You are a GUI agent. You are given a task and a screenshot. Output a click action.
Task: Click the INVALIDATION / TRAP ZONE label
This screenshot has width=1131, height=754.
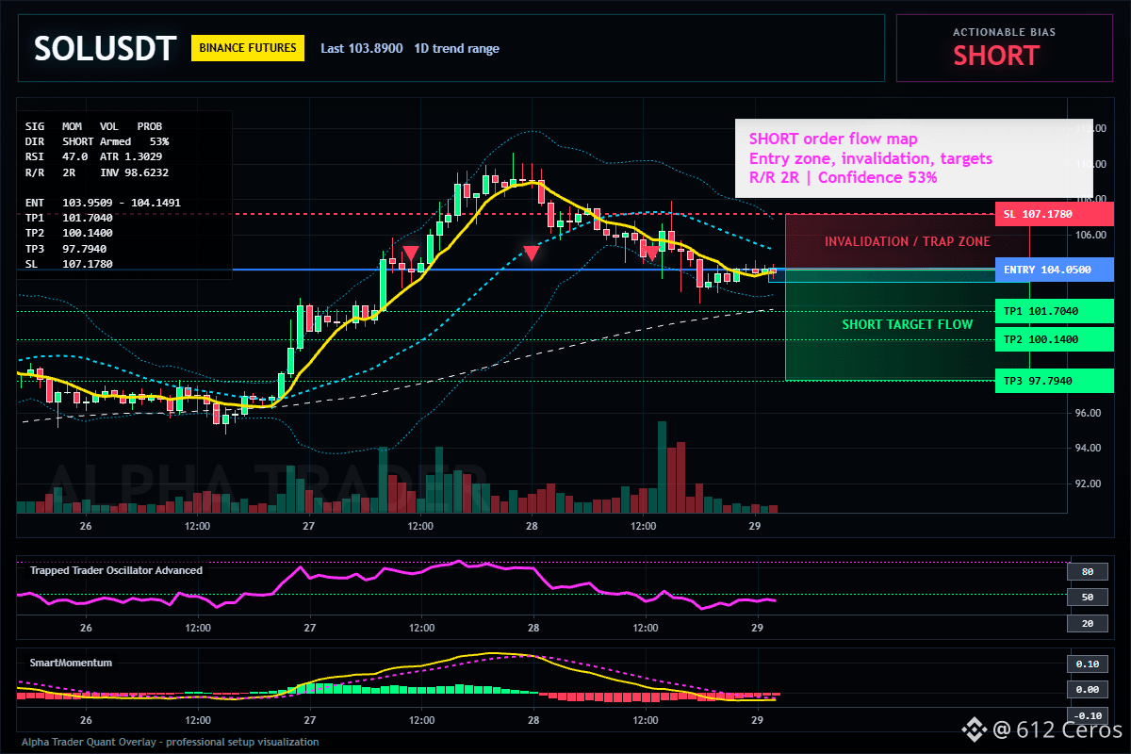tap(908, 241)
